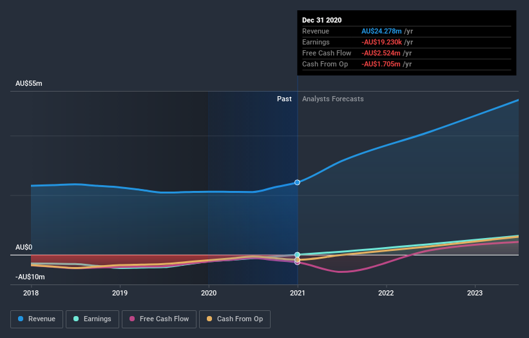Click the 2022 x-axis label
Viewport: 529px width, 338px height.
[x=386, y=293]
